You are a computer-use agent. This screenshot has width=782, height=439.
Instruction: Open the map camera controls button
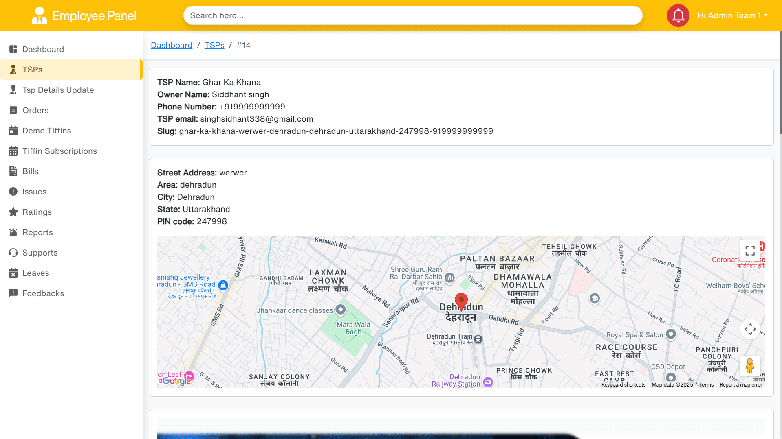click(x=750, y=329)
